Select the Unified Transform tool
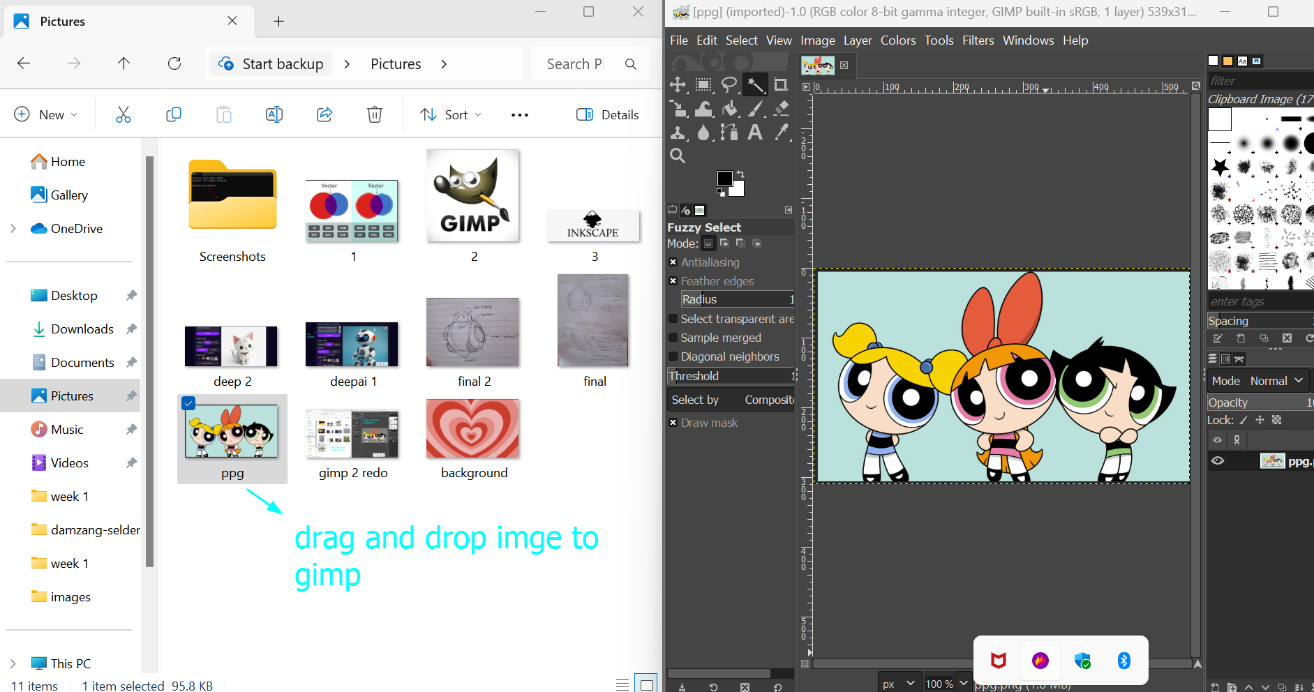The height and width of the screenshot is (692, 1314). tap(678, 109)
